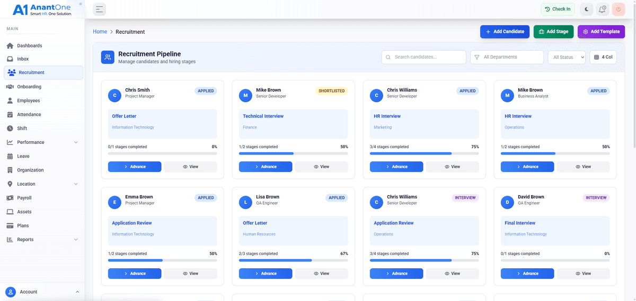Viewport: 636px width, 301px height.
Task: Select Recruitment in the sidebar
Action: [43, 72]
